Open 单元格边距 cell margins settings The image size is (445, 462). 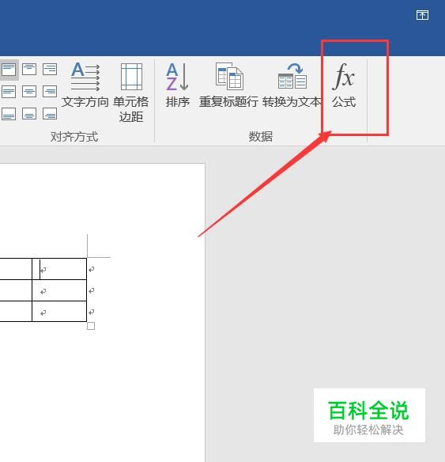131,93
